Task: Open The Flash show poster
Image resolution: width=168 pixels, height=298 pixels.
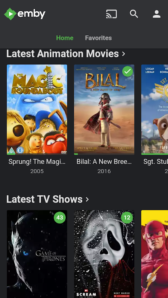Action: [x=155, y=254]
